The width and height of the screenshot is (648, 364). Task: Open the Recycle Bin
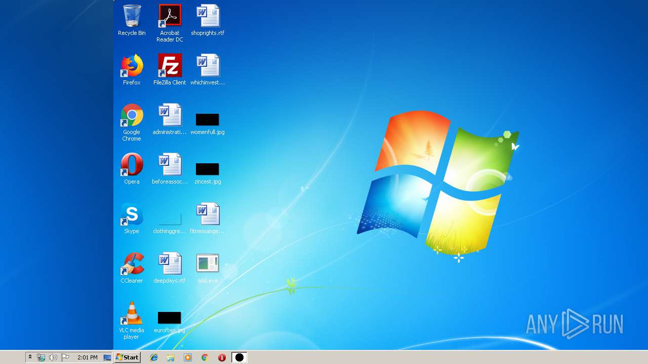[132, 20]
